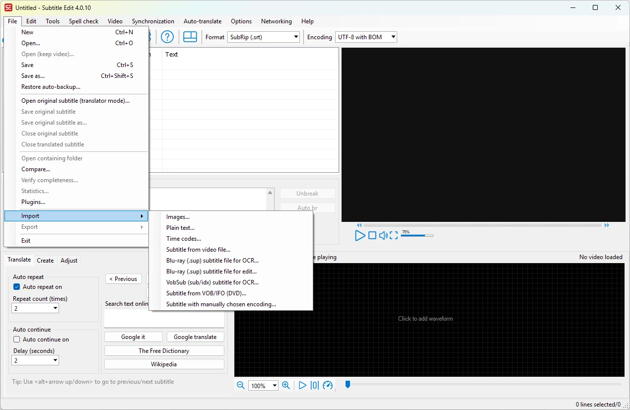Click the waveform center position bracket icon
The height and width of the screenshot is (410, 630).
pos(315,385)
